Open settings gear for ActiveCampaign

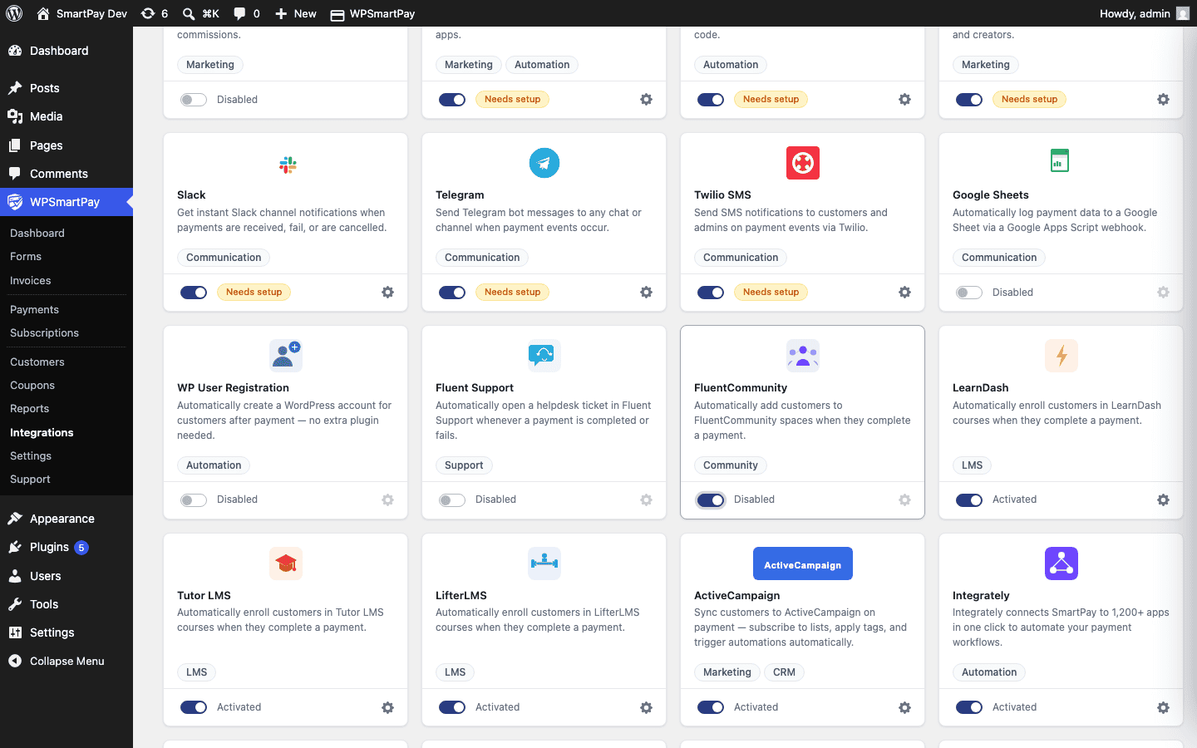point(904,707)
